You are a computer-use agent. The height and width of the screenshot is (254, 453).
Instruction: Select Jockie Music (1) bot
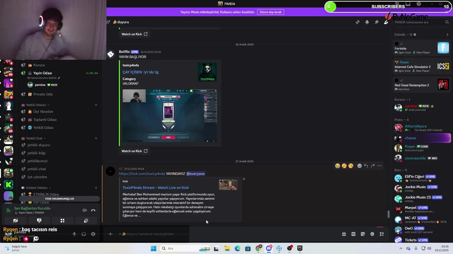[x=422, y=199]
